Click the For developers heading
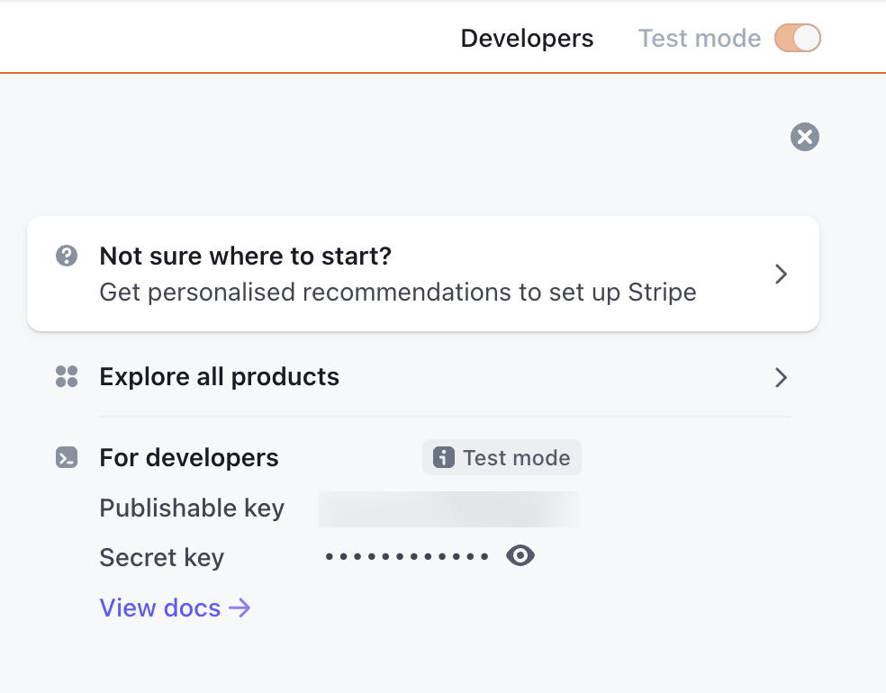886x693 pixels. coord(189,457)
